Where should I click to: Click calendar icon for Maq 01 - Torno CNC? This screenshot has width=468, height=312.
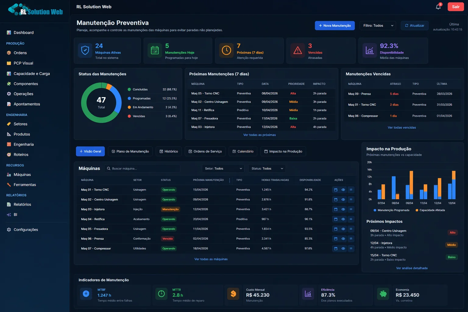click(336, 190)
